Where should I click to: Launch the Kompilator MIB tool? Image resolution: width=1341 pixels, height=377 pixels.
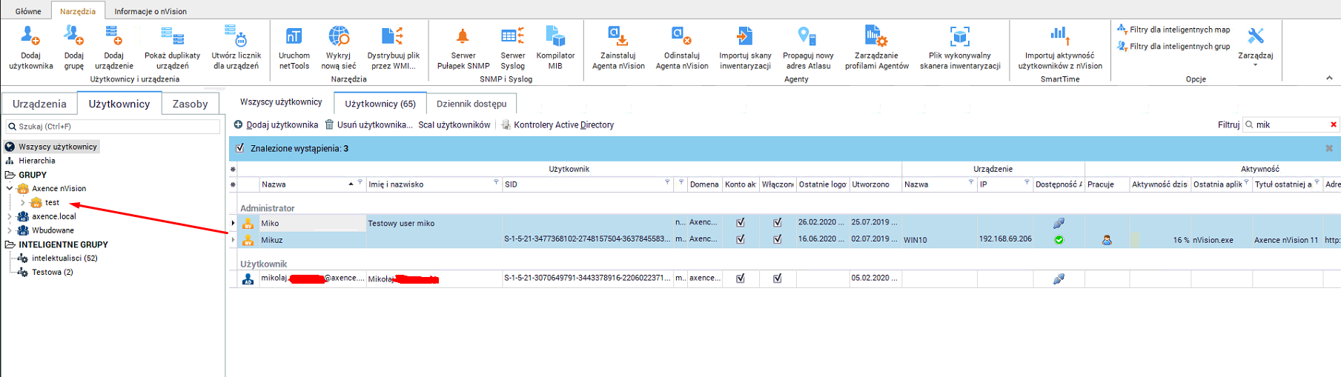click(555, 37)
